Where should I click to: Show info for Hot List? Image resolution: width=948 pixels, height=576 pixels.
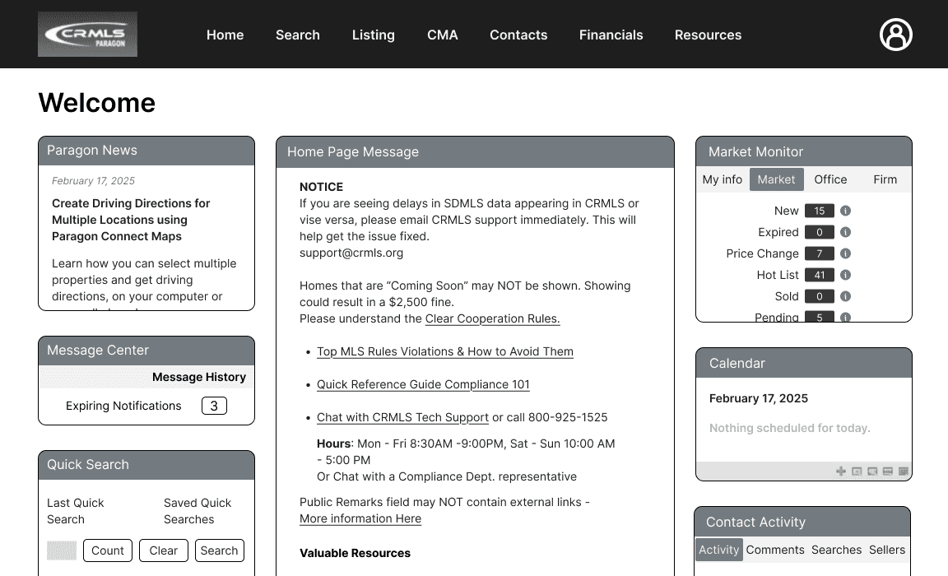[845, 275]
